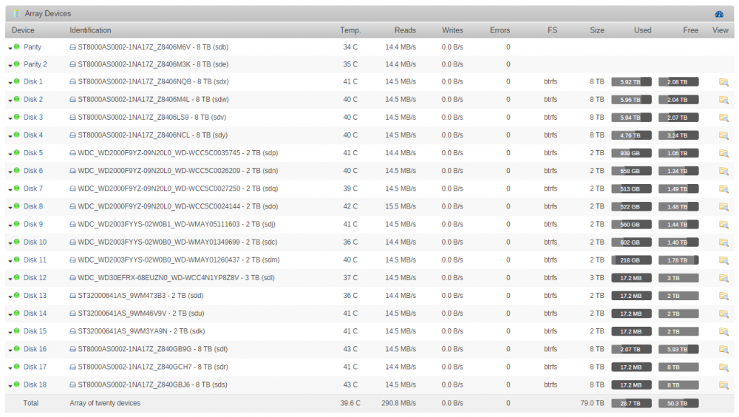Click the Temp. column header
739x417 pixels.
[x=350, y=30]
